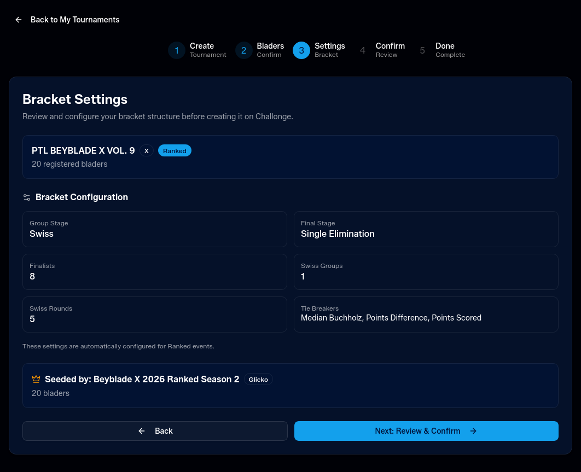Click the Glicko badge
This screenshot has width=581, height=472.
click(258, 380)
